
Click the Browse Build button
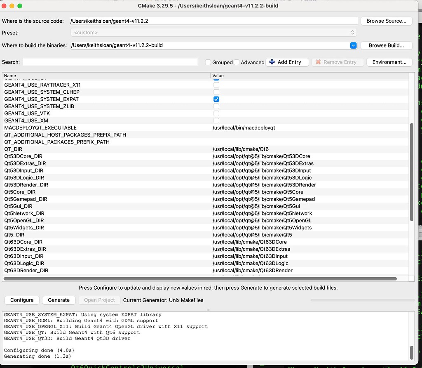386,45
